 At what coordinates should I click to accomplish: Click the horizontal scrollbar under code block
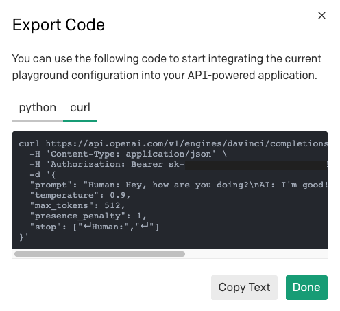pos(99,254)
